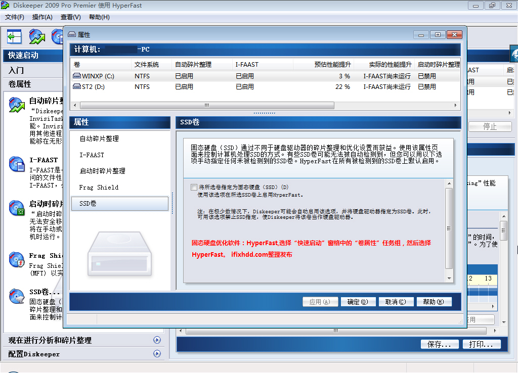Click the 属性 dialog title drive icon
Viewport: 518px width, 373px height.
[x=72, y=34]
